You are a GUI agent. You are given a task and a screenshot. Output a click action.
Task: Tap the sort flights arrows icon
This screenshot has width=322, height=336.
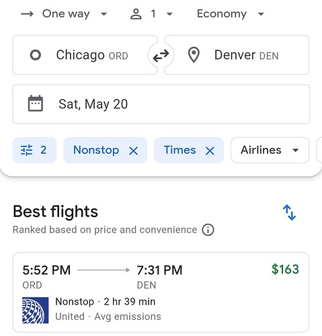[x=289, y=212]
